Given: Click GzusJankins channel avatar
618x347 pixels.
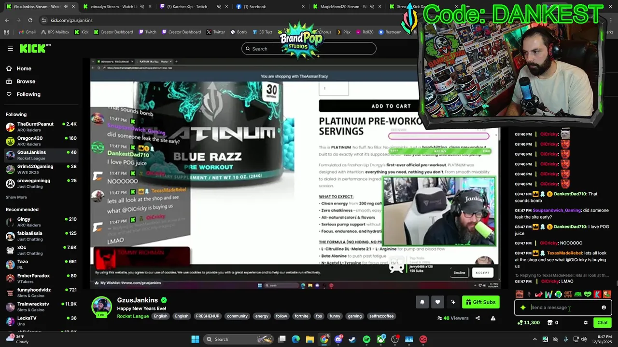Looking at the screenshot, I should [102, 306].
